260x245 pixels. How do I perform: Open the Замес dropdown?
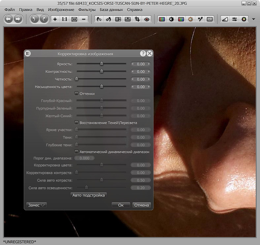point(36,205)
